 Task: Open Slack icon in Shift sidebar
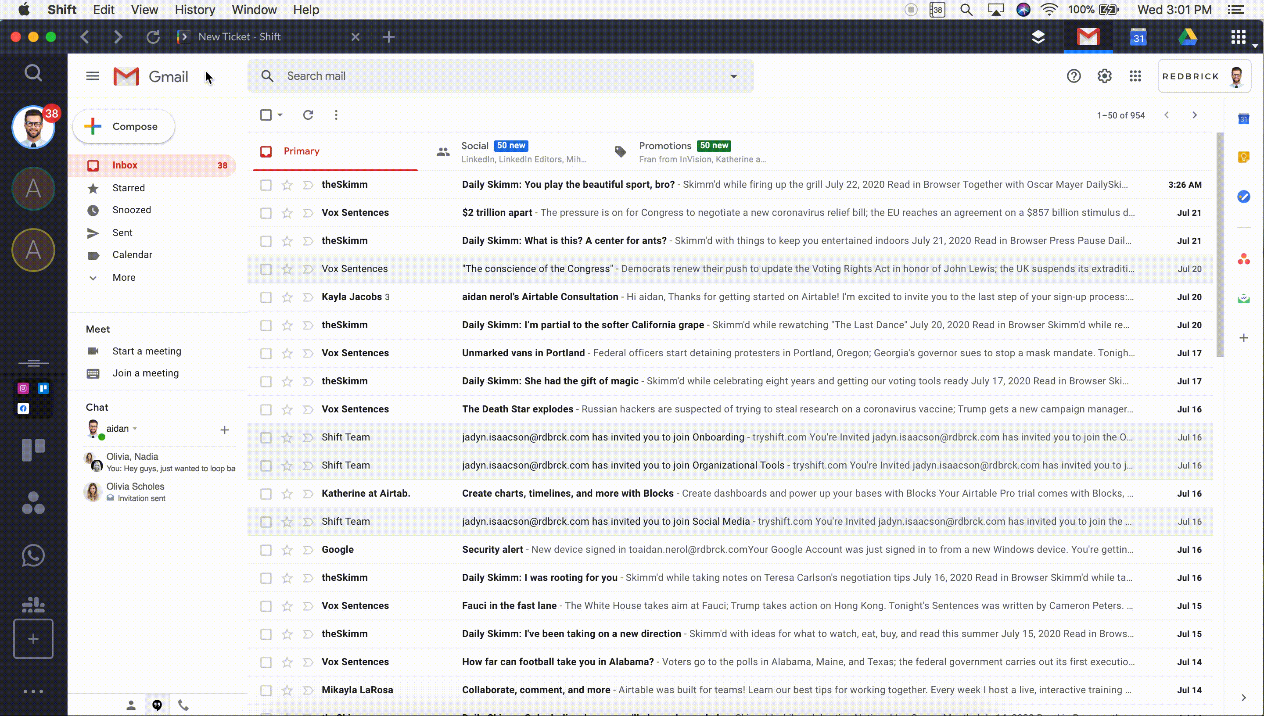33,604
